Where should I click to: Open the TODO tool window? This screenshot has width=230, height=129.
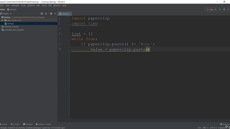click(15, 124)
